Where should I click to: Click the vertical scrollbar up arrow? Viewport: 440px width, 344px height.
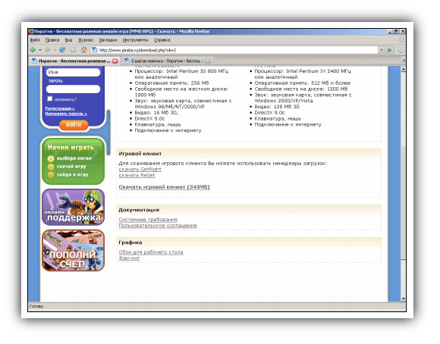[x=404, y=69]
